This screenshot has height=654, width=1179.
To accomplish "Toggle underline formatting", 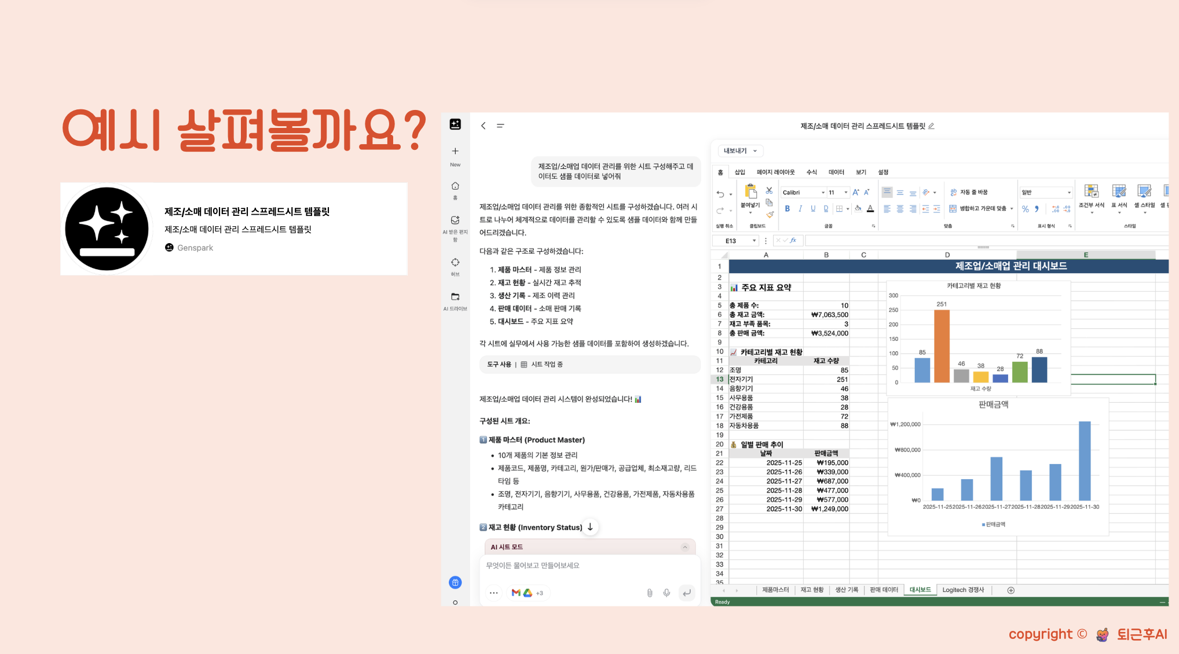I will pyautogui.click(x=812, y=208).
